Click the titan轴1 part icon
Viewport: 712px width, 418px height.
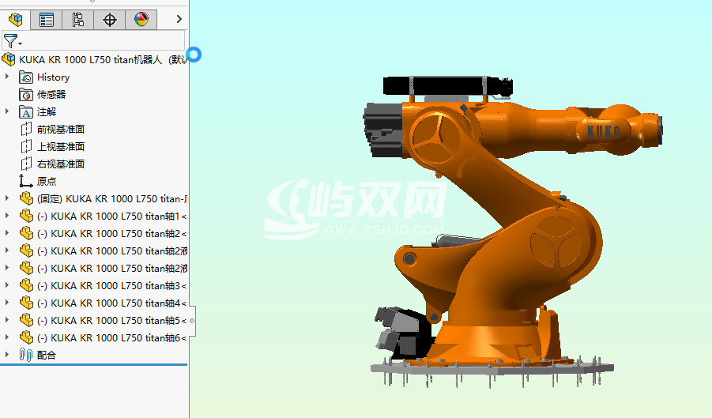click(26, 216)
